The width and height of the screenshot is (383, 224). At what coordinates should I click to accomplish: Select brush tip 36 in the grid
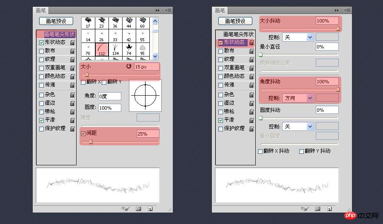[115, 23]
